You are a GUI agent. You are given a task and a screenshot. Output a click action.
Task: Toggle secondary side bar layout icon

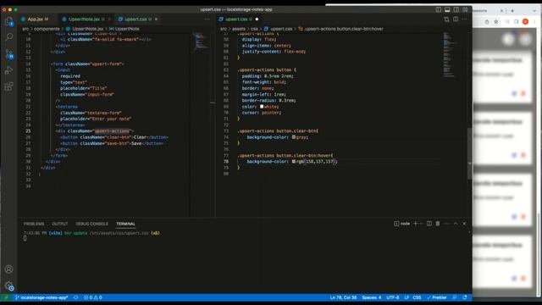456,9
